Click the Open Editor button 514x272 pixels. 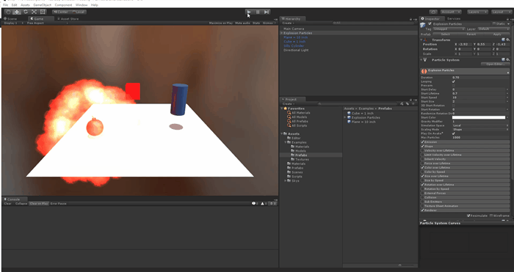[x=496, y=65]
